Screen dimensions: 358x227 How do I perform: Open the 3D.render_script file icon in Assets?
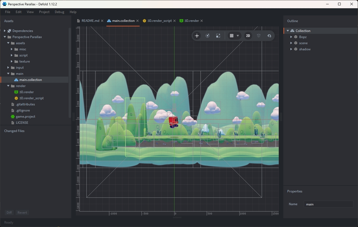(x=16, y=98)
